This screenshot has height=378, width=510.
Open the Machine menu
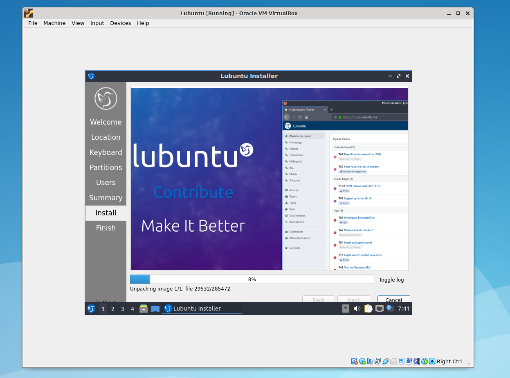pyautogui.click(x=54, y=23)
